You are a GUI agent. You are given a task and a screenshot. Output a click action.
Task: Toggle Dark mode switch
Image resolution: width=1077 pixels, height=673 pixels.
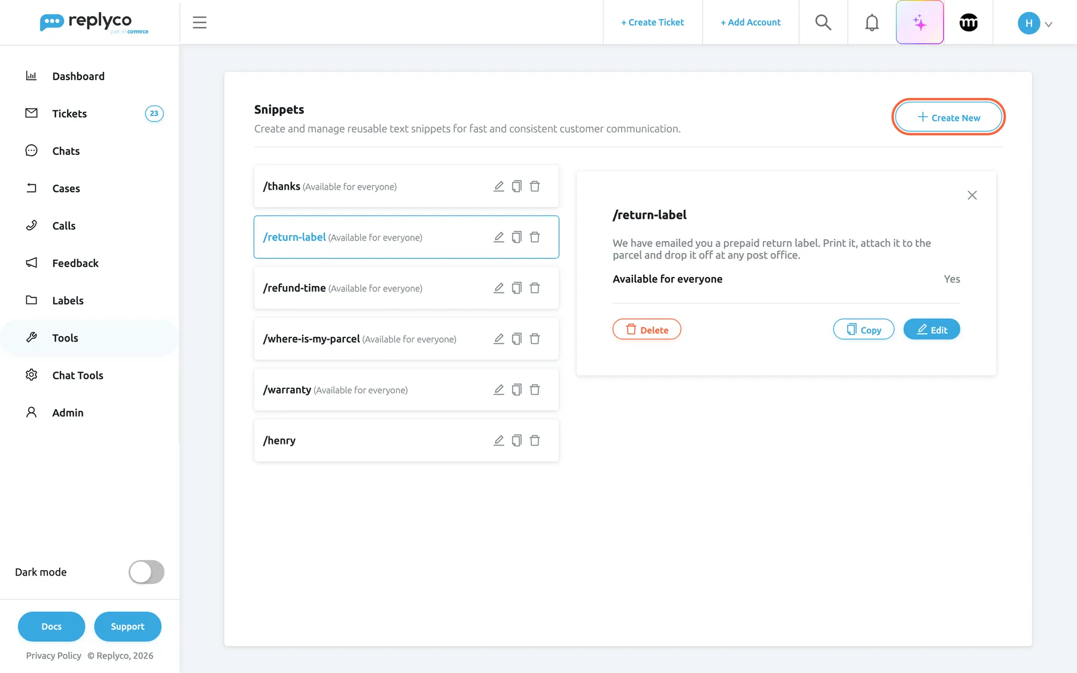click(x=147, y=572)
